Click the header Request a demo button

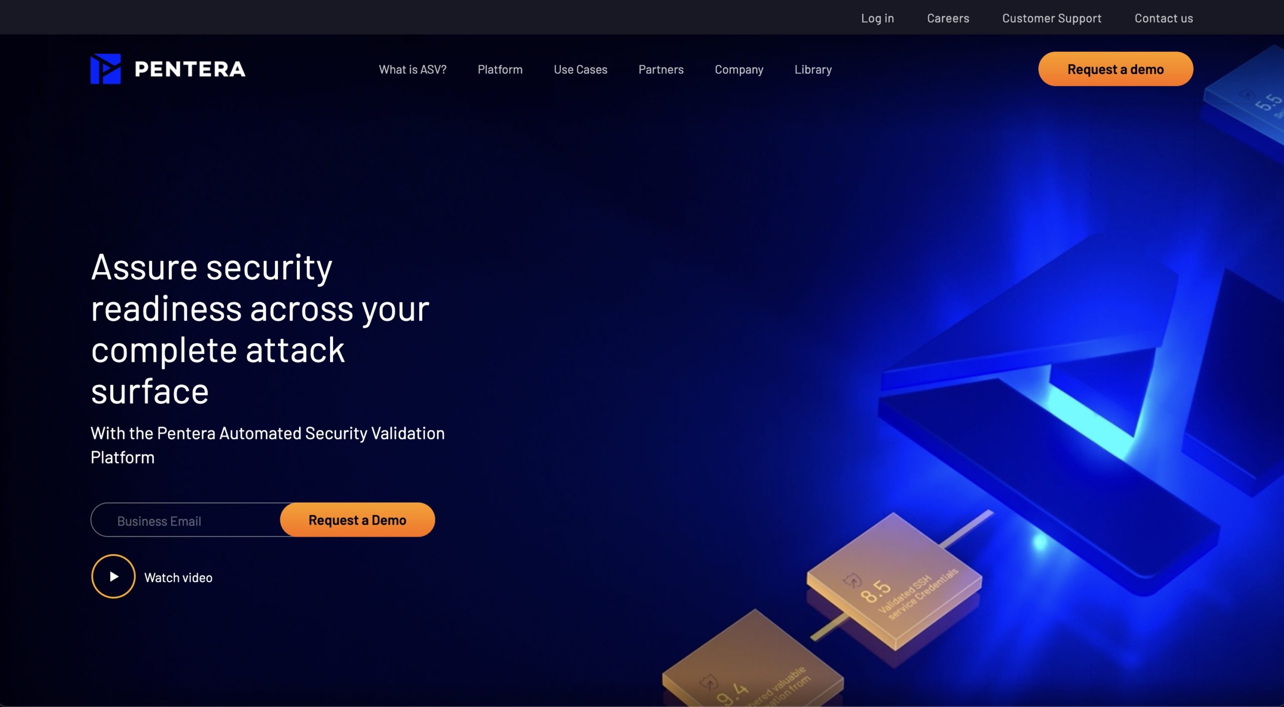pos(1115,69)
